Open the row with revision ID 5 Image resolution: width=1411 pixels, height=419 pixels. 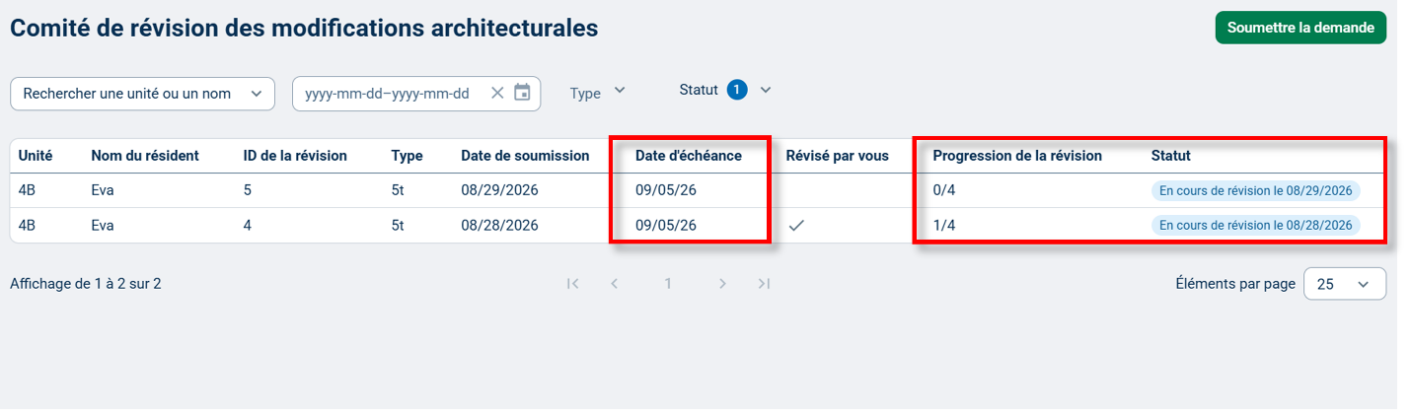700,191
